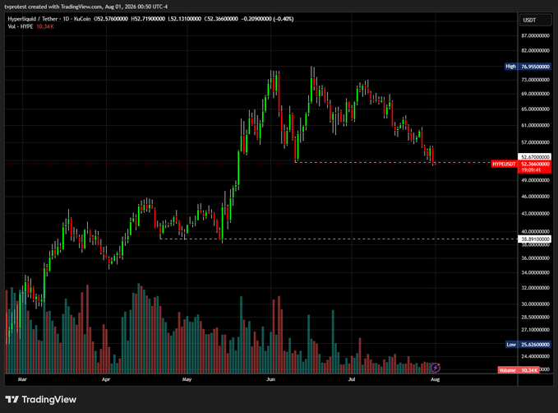Click the 43.00 price scale value
The image size is (558, 413).
point(535,213)
